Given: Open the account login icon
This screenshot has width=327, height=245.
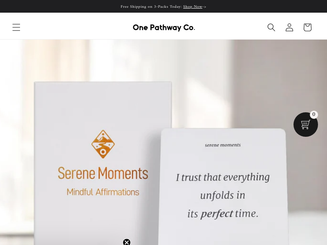Looking at the screenshot, I should point(289,27).
